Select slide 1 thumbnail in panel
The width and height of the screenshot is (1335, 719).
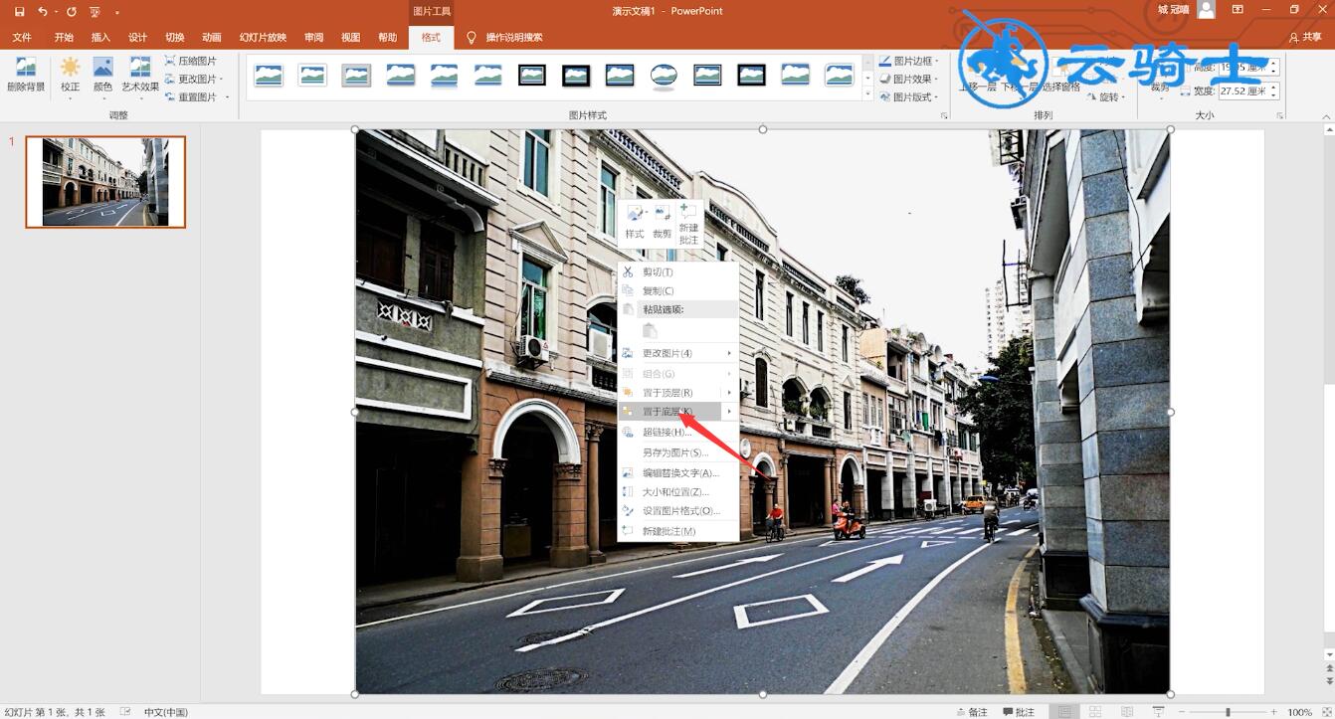[105, 182]
